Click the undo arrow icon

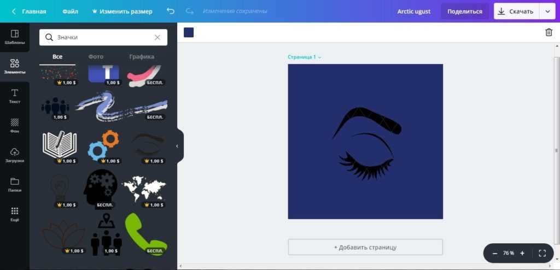click(171, 11)
